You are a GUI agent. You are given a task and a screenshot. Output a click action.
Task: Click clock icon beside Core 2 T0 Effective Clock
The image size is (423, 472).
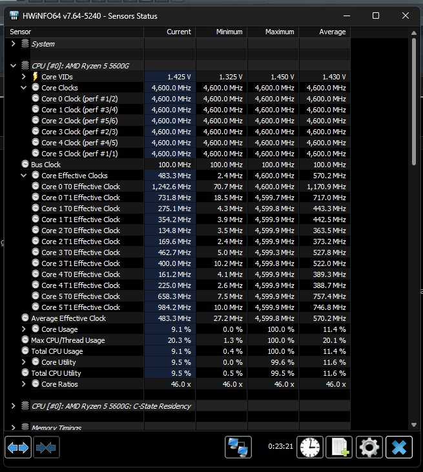click(36, 230)
